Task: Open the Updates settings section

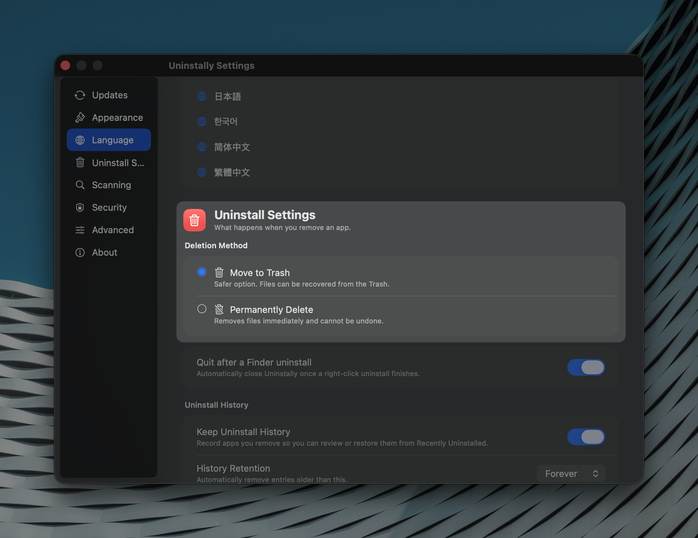Action: click(109, 95)
